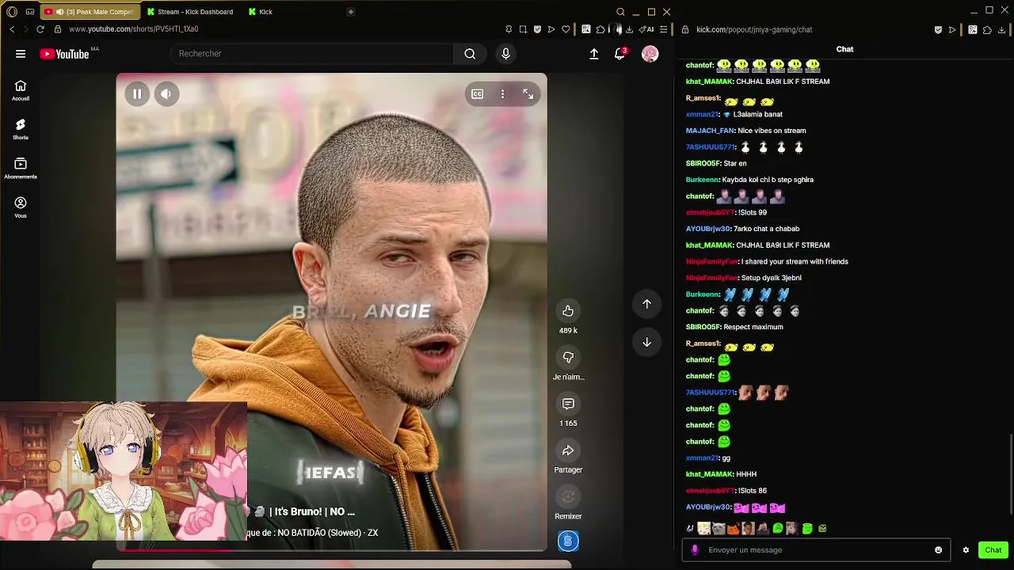Reload the YouTube page
Screen dimensions: 1014x570
pos(40,29)
